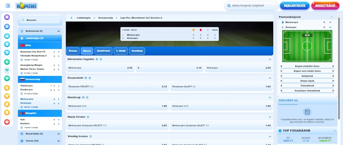Click the basketball icon beside Kosárlabda (5)
Screen dimensions: 343x145
22,134
